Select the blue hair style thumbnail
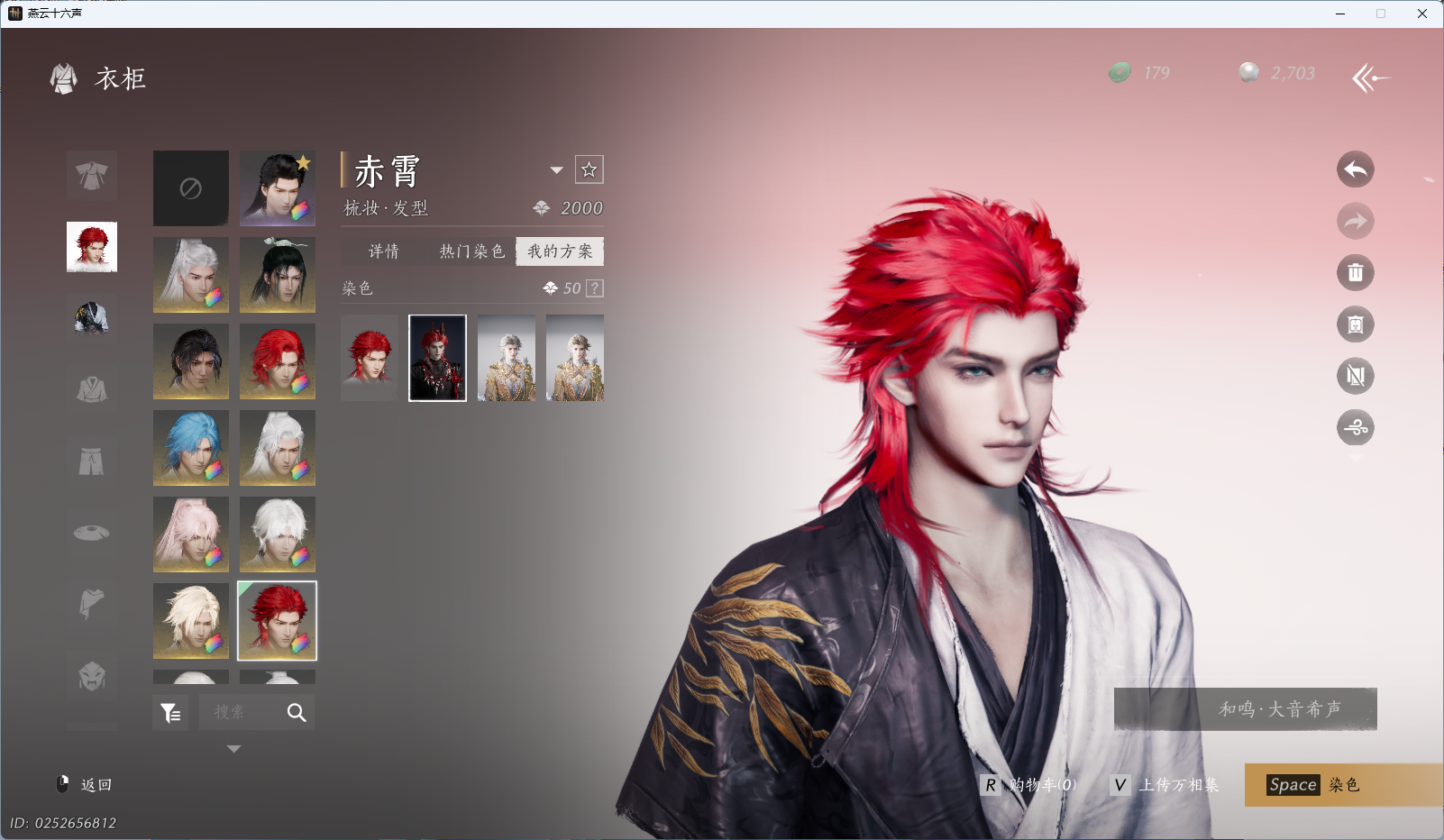The image size is (1444, 840). tap(190, 448)
